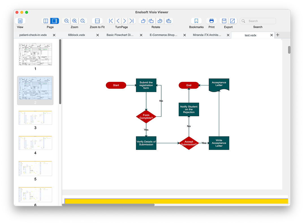Click the Zoom out magnifier icon
Viewport: 304px width, 224px height.
[66, 21]
